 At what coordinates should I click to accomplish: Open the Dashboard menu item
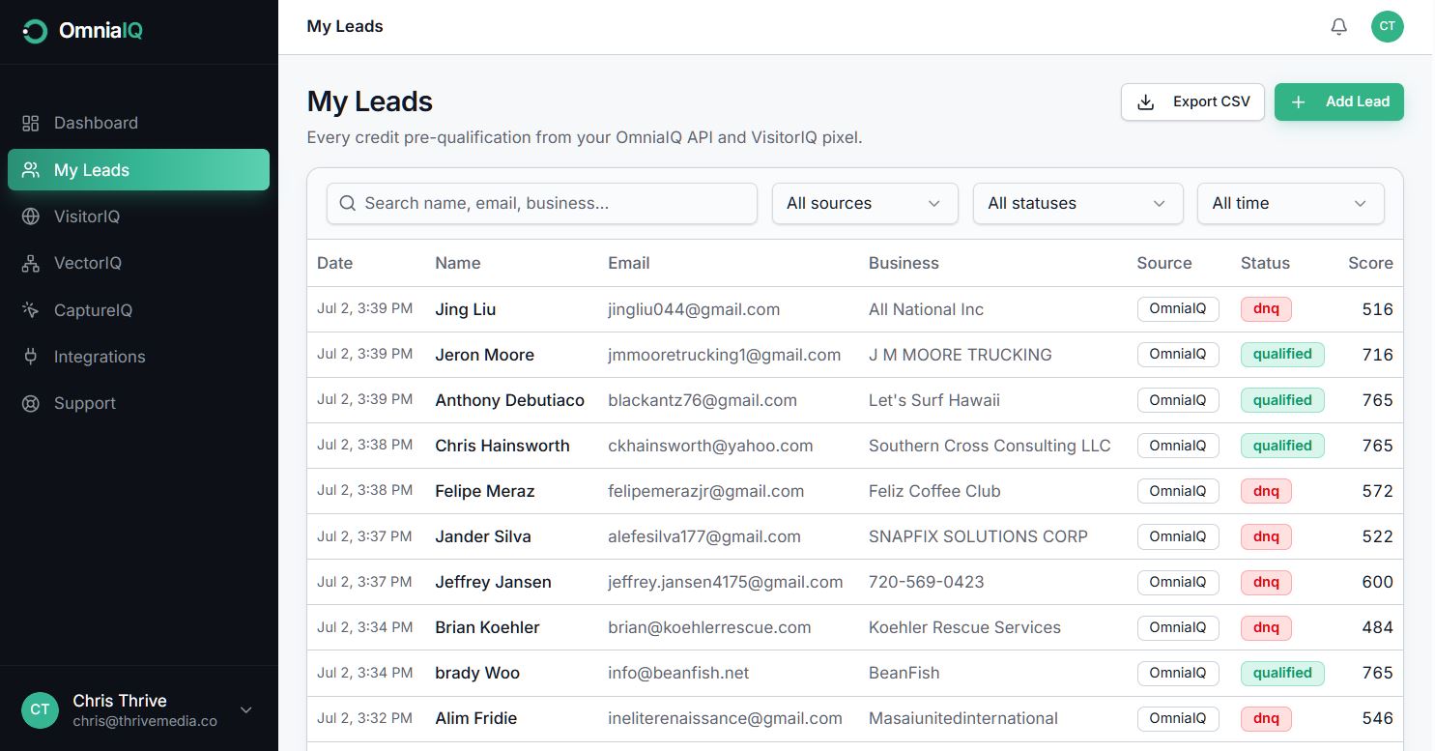pyautogui.click(x=138, y=123)
